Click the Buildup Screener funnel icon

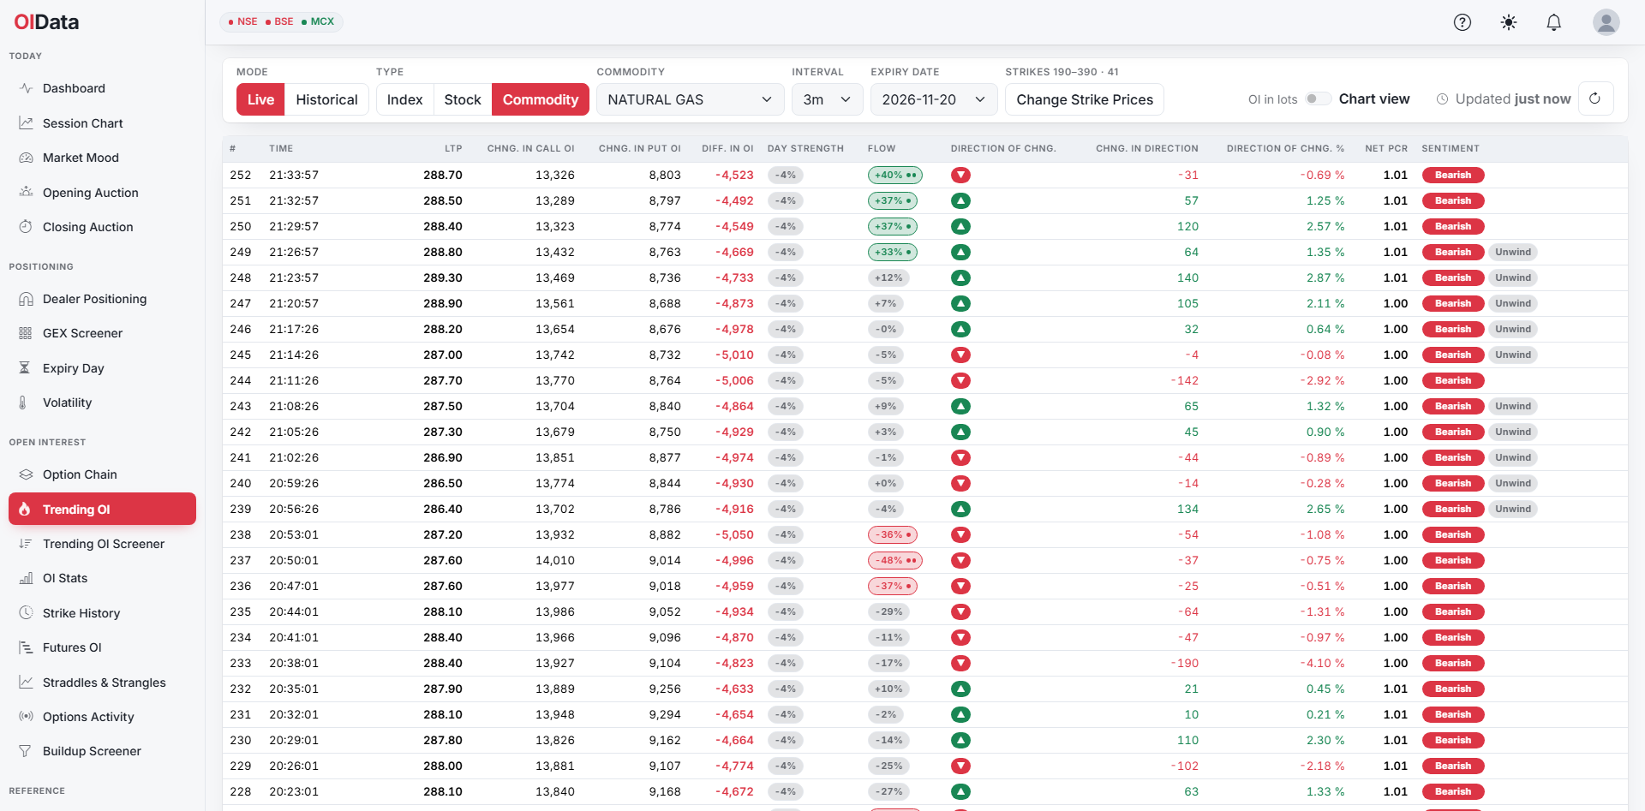[25, 751]
